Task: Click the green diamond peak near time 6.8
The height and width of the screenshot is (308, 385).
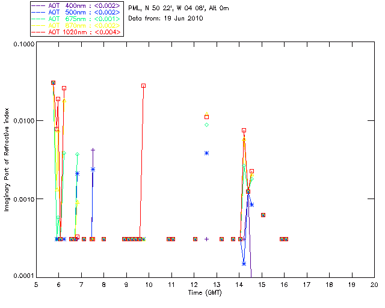Action: [78, 154]
